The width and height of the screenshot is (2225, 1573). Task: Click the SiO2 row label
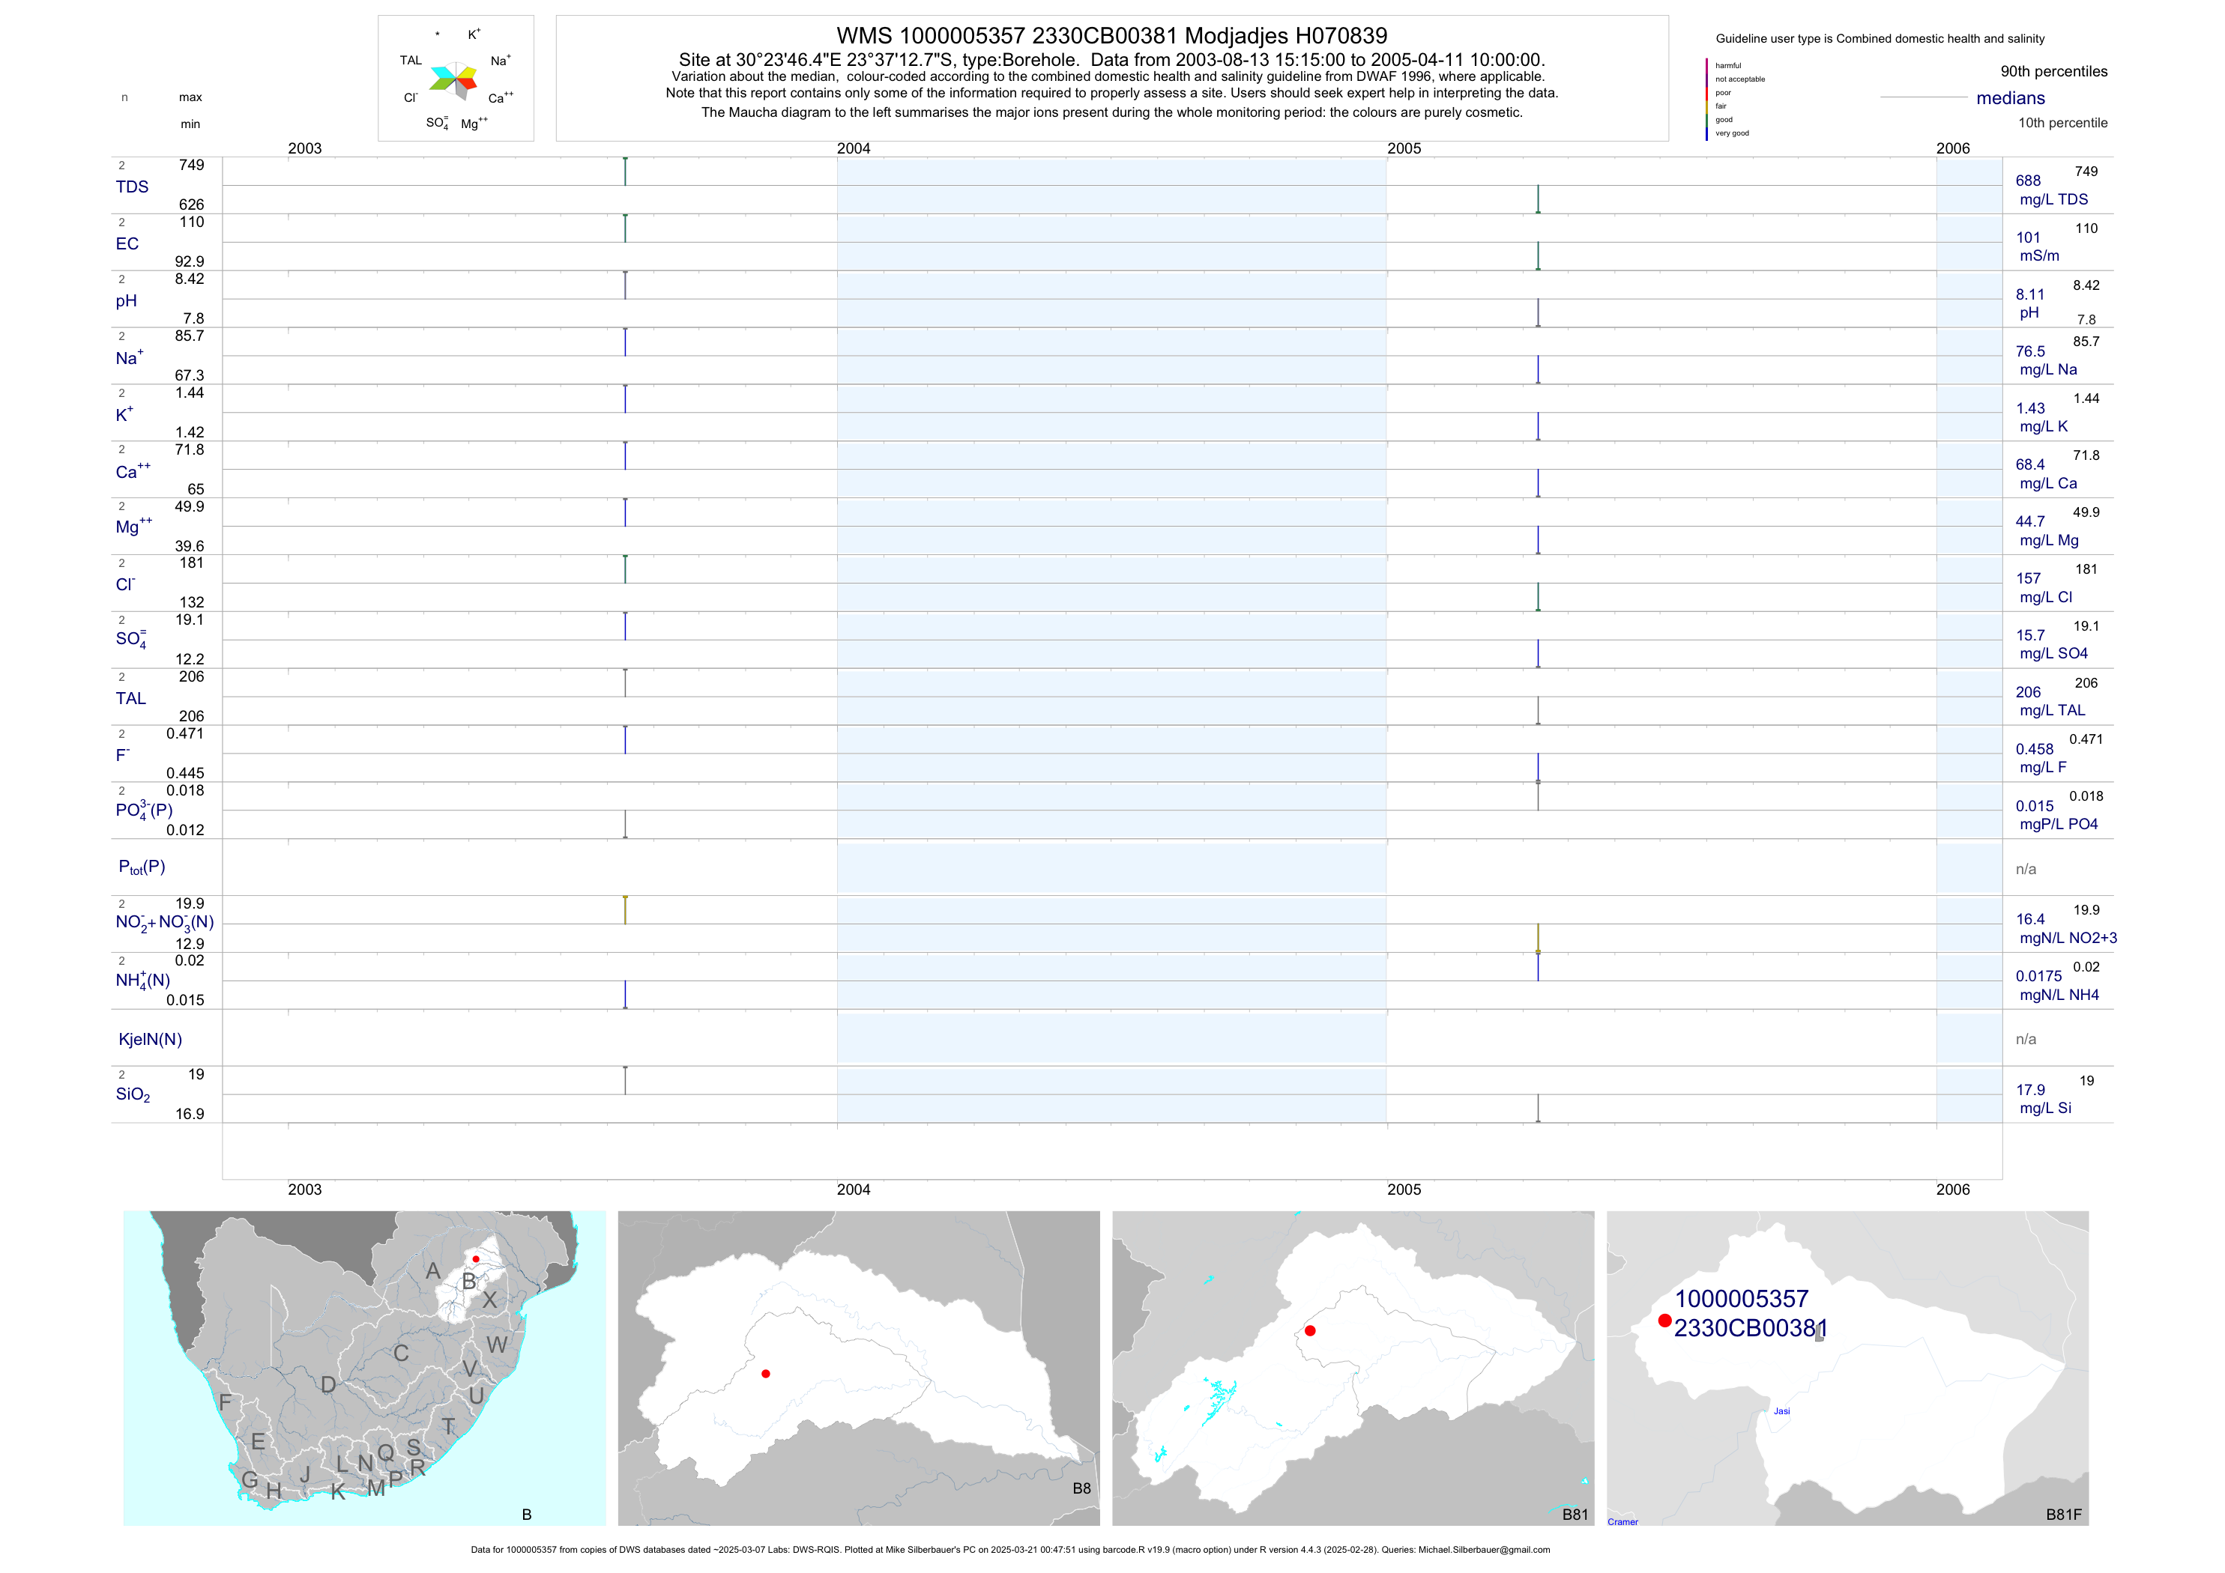pos(133,1094)
